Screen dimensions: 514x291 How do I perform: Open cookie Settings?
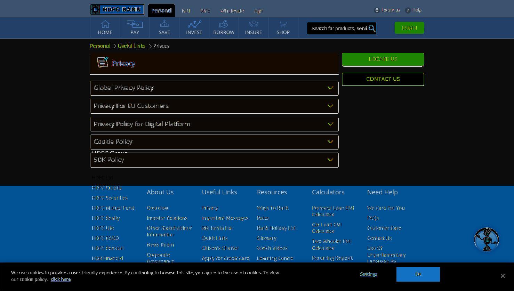coord(369,274)
